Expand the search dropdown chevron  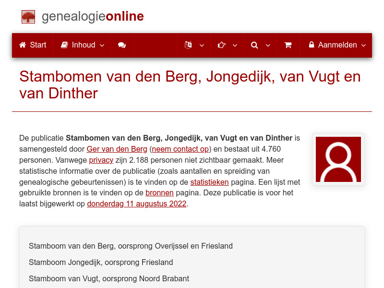point(268,45)
